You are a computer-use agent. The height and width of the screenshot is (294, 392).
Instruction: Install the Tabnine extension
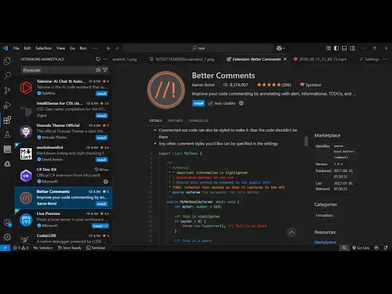[102, 94]
